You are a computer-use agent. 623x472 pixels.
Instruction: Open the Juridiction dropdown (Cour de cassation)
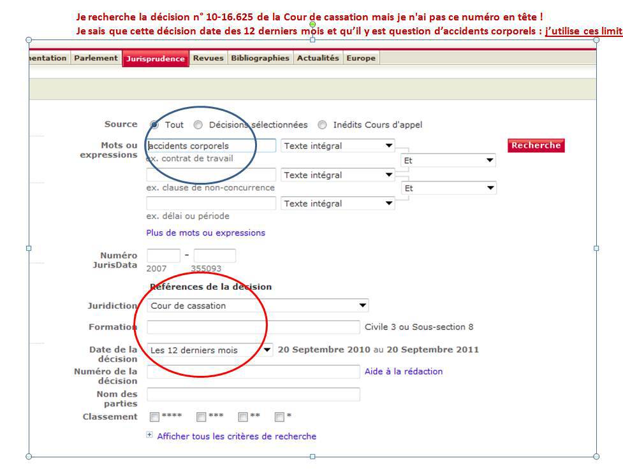(x=258, y=306)
